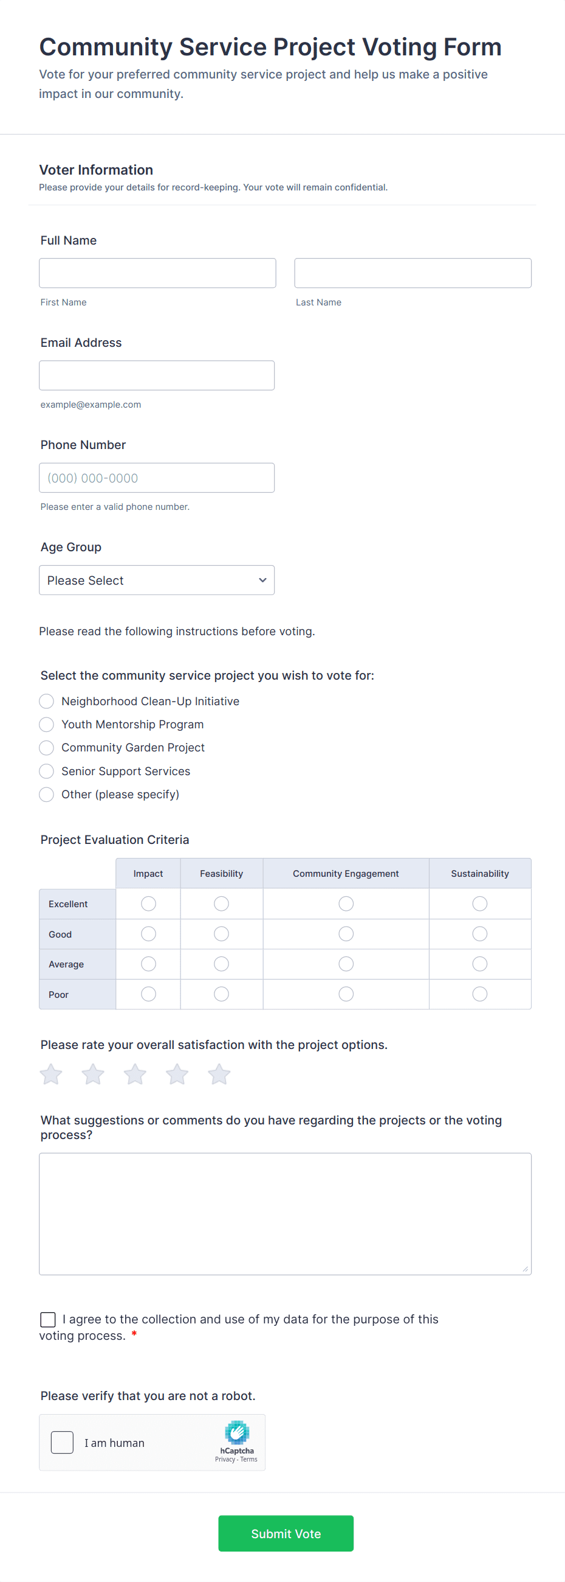
Task: Open the hCaptcha Privacy link
Action: click(x=225, y=1459)
